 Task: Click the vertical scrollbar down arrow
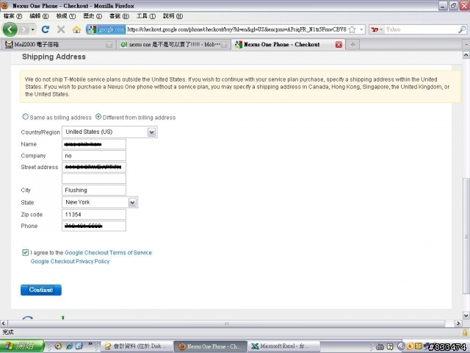(466, 315)
